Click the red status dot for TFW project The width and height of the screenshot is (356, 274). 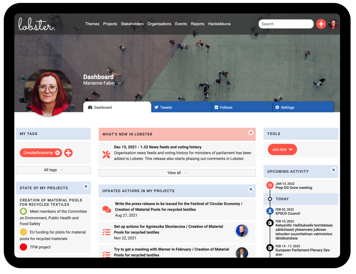[x=23, y=247]
